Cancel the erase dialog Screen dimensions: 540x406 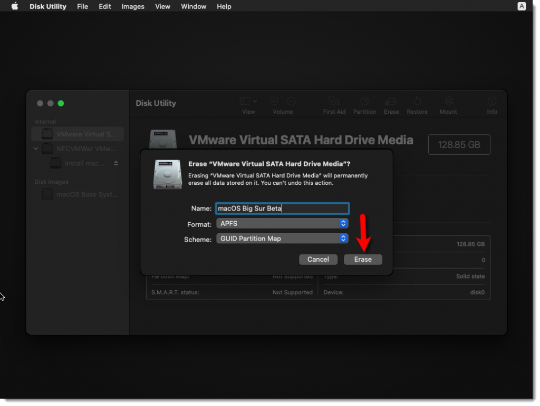(318, 259)
